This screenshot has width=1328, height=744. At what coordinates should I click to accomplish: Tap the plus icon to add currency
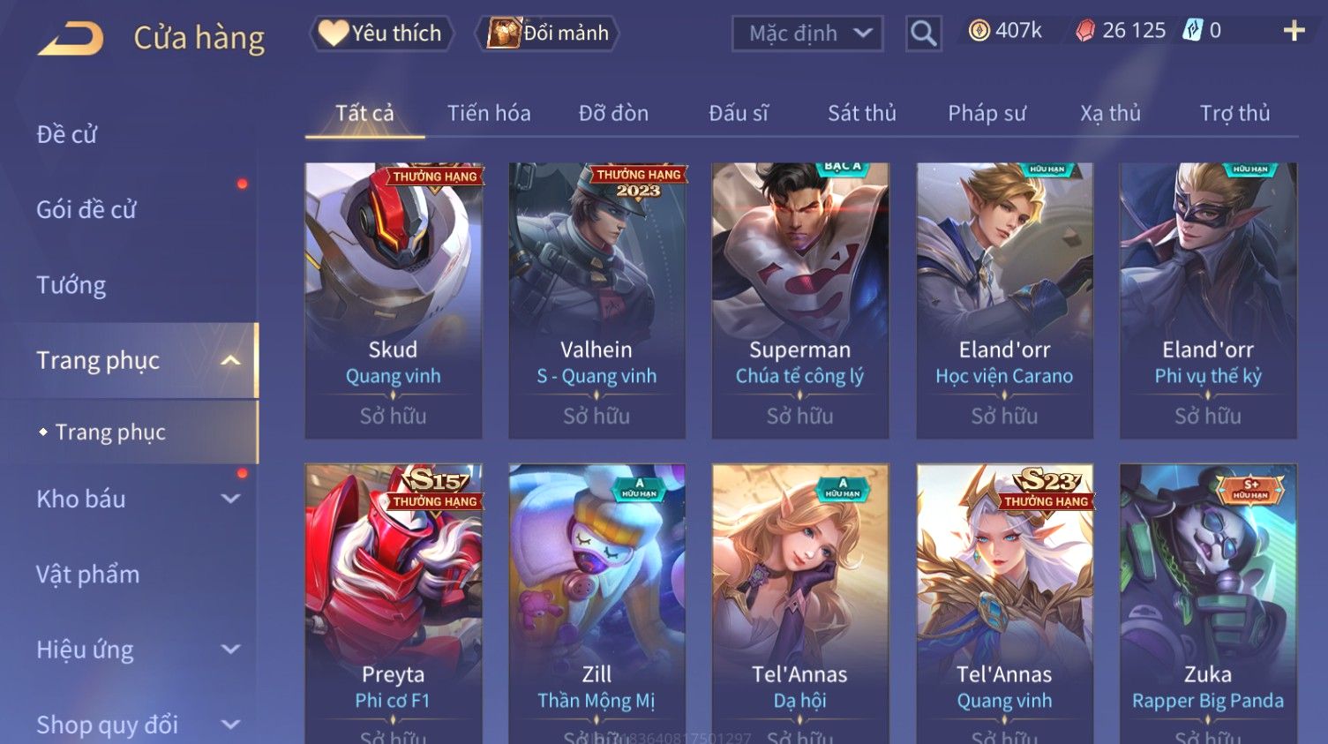(1294, 31)
